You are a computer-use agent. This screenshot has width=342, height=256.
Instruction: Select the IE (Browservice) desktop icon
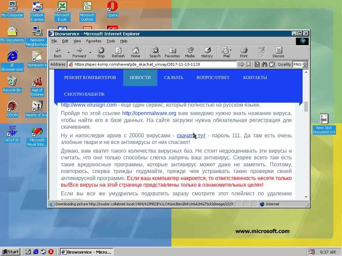point(12,61)
